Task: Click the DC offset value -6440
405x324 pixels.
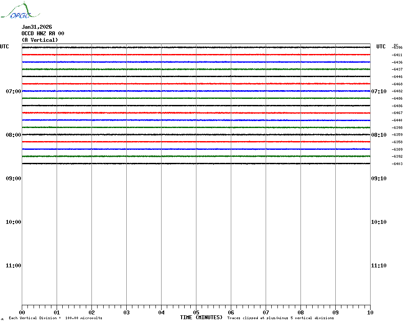Action: pyautogui.click(x=397, y=120)
